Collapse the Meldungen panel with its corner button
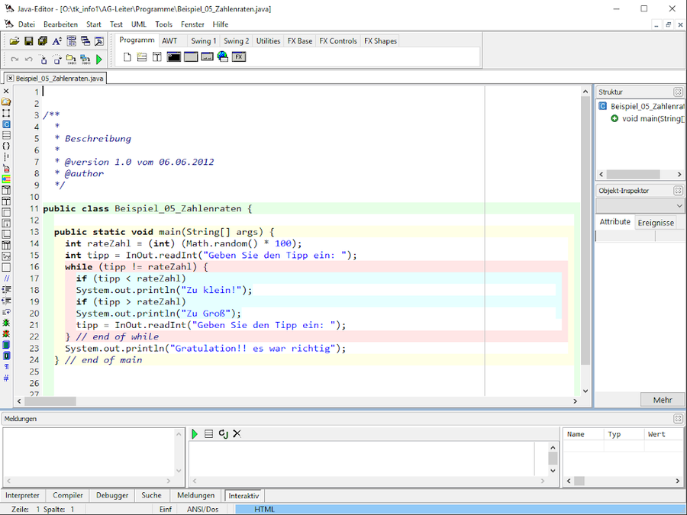Image resolution: width=687 pixels, height=515 pixels. [x=678, y=419]
